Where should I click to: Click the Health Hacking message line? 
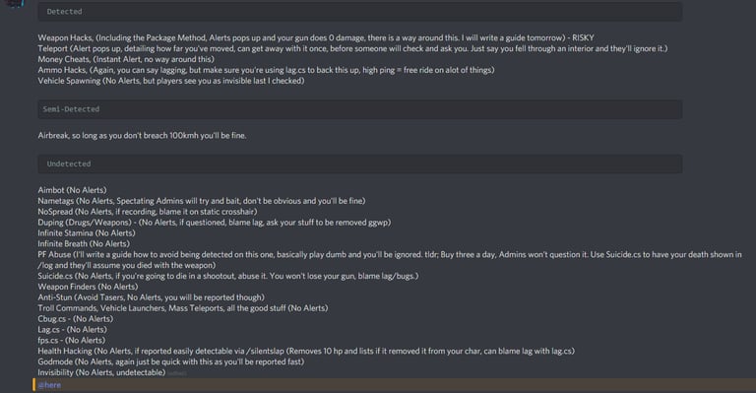pos(306,351)
